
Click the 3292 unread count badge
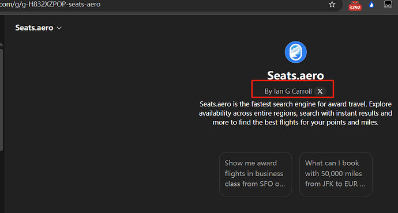coord(355,7)
